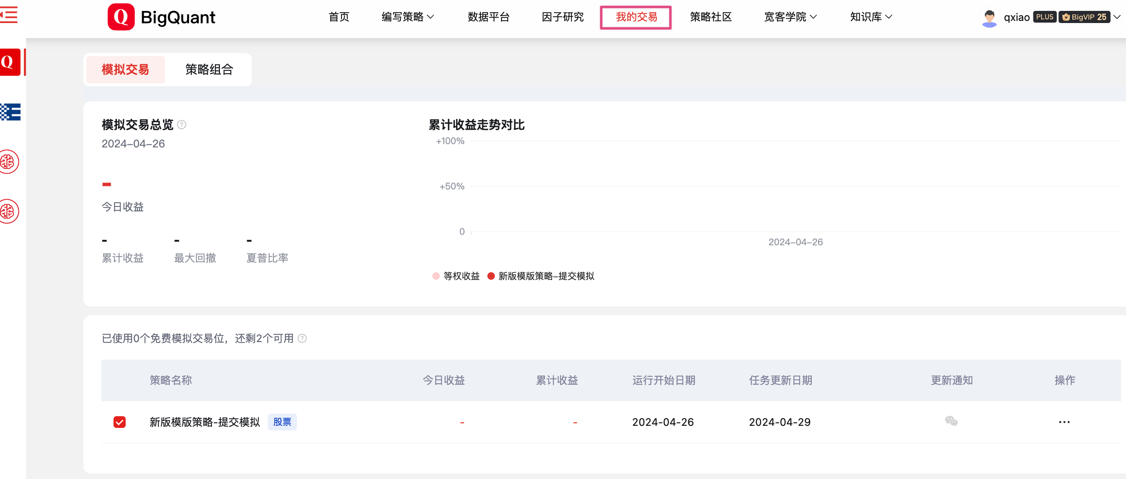Switch to the 策略组合 tab

[209, 70]
